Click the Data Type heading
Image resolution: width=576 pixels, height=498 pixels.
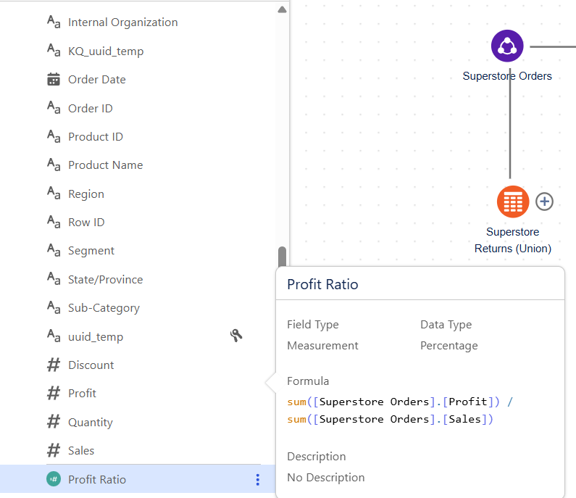446,325
